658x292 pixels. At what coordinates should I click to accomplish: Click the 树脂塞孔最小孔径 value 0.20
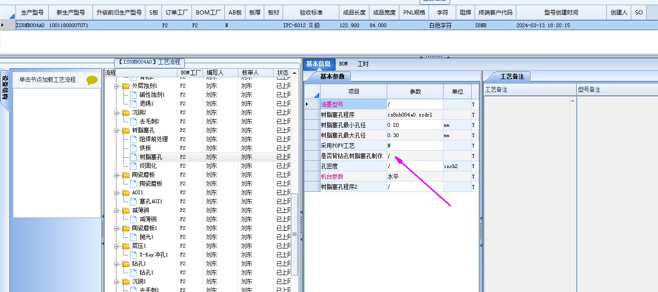(415, 125)
